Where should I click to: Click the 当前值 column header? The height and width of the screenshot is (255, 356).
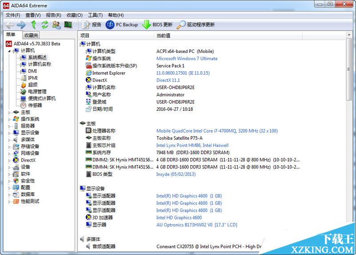click(x=228, y=36)
